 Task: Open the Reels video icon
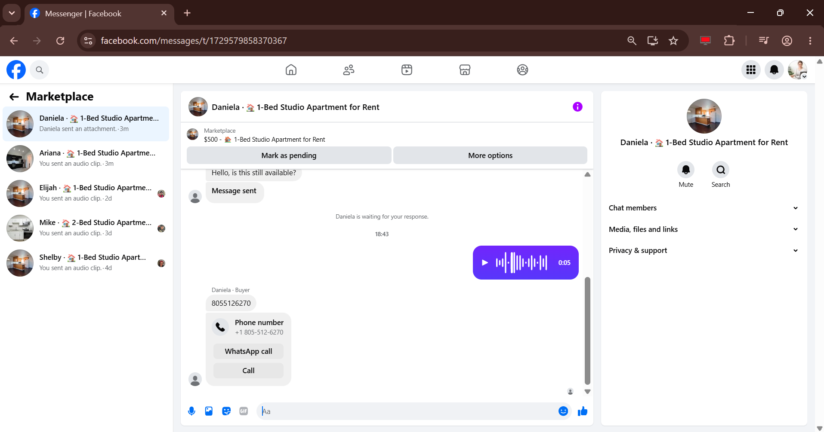click(x=407, y=70)
